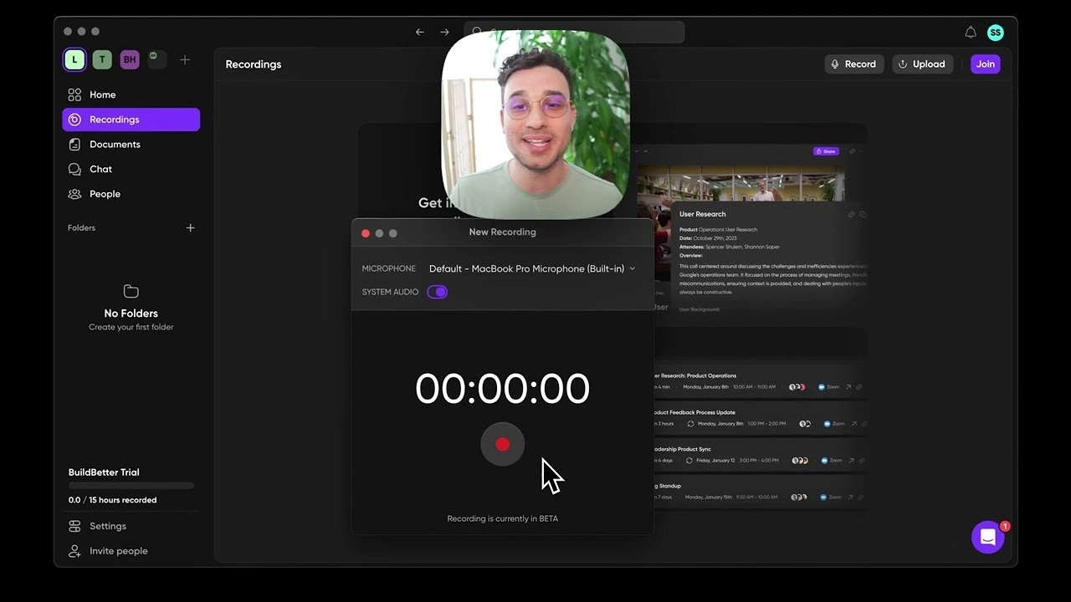
Task: Open Chat in the sidebar
Action: pos(131,169)
